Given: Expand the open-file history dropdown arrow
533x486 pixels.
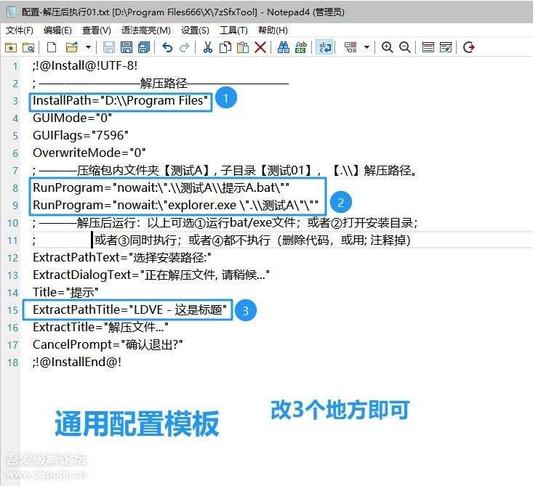Looking at the screenshot, I should 88,47.
